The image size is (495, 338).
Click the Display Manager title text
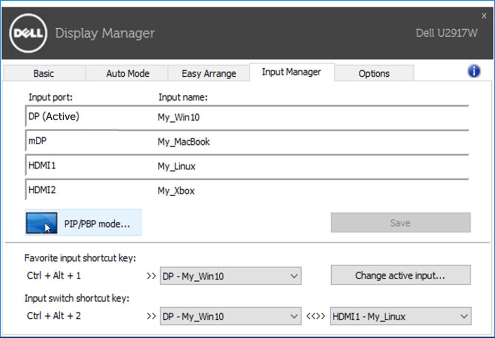[105, 33]
